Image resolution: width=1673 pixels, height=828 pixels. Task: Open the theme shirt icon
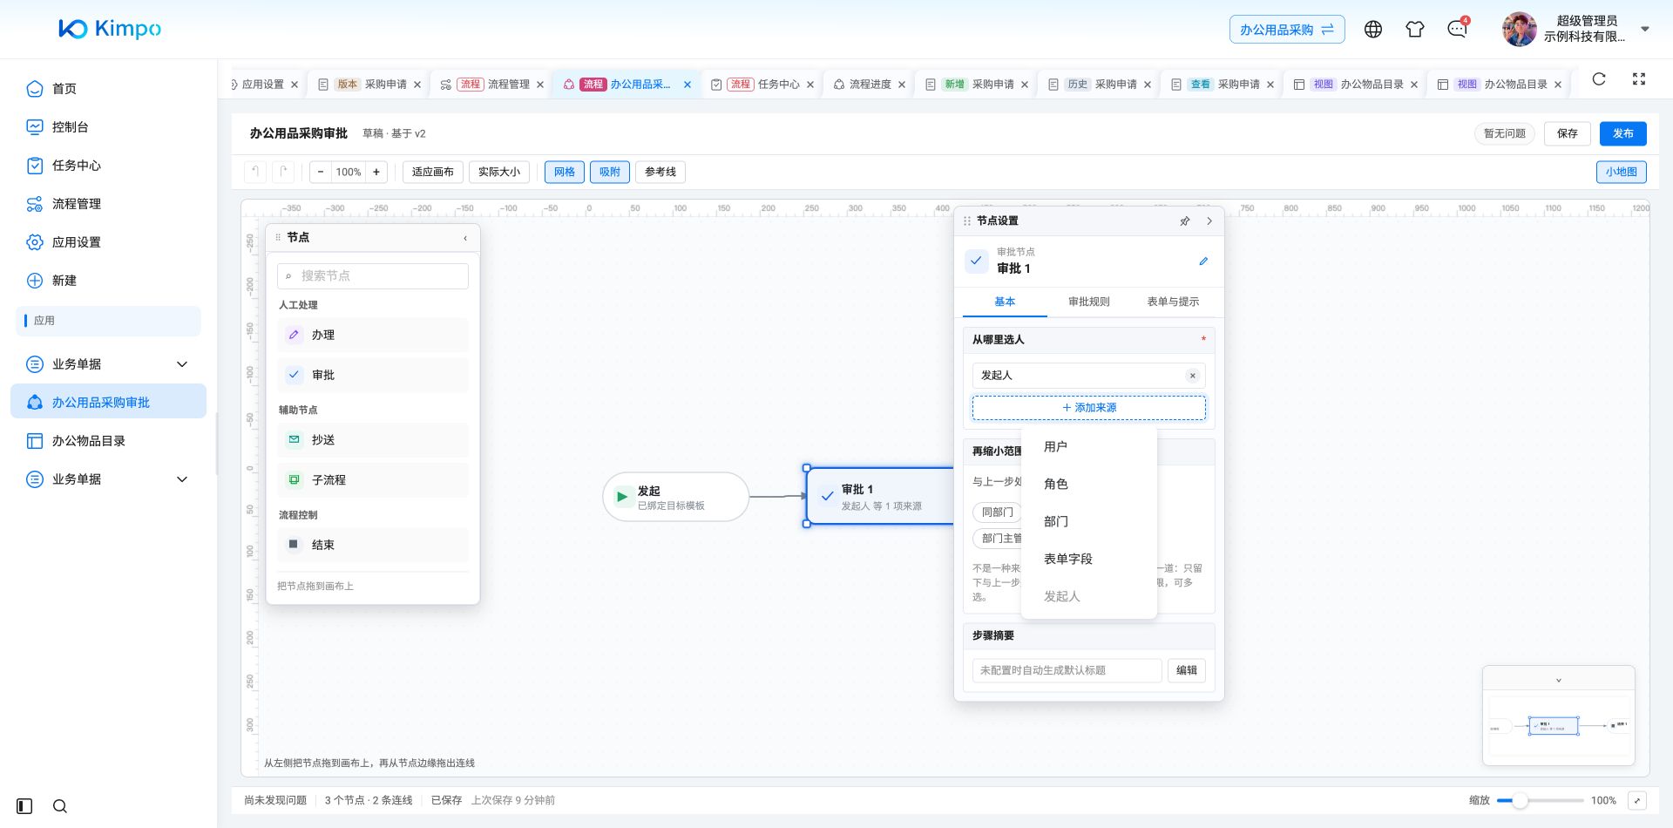(1415, 30)
